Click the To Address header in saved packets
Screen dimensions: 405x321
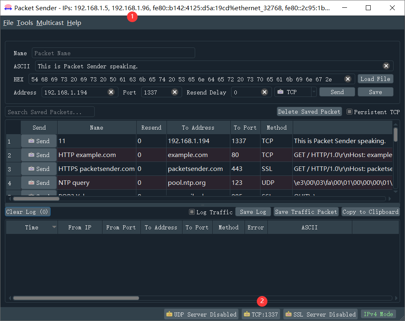(198, 128)
